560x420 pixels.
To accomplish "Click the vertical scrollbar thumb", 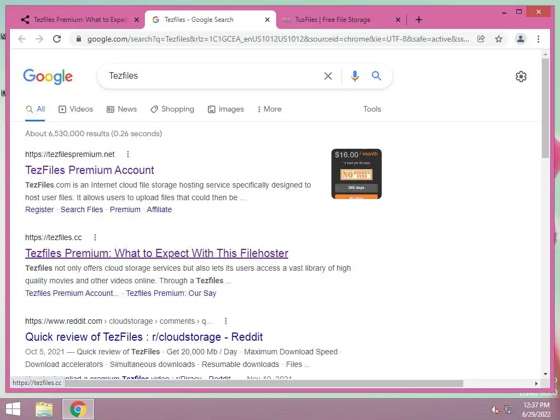I will coord(545,108).
